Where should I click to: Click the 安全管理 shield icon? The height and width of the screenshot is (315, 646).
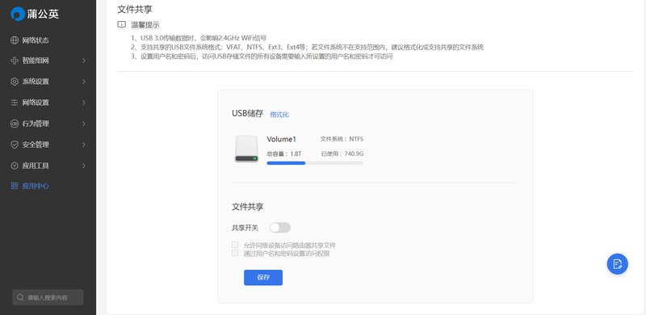tap(15, 145)
